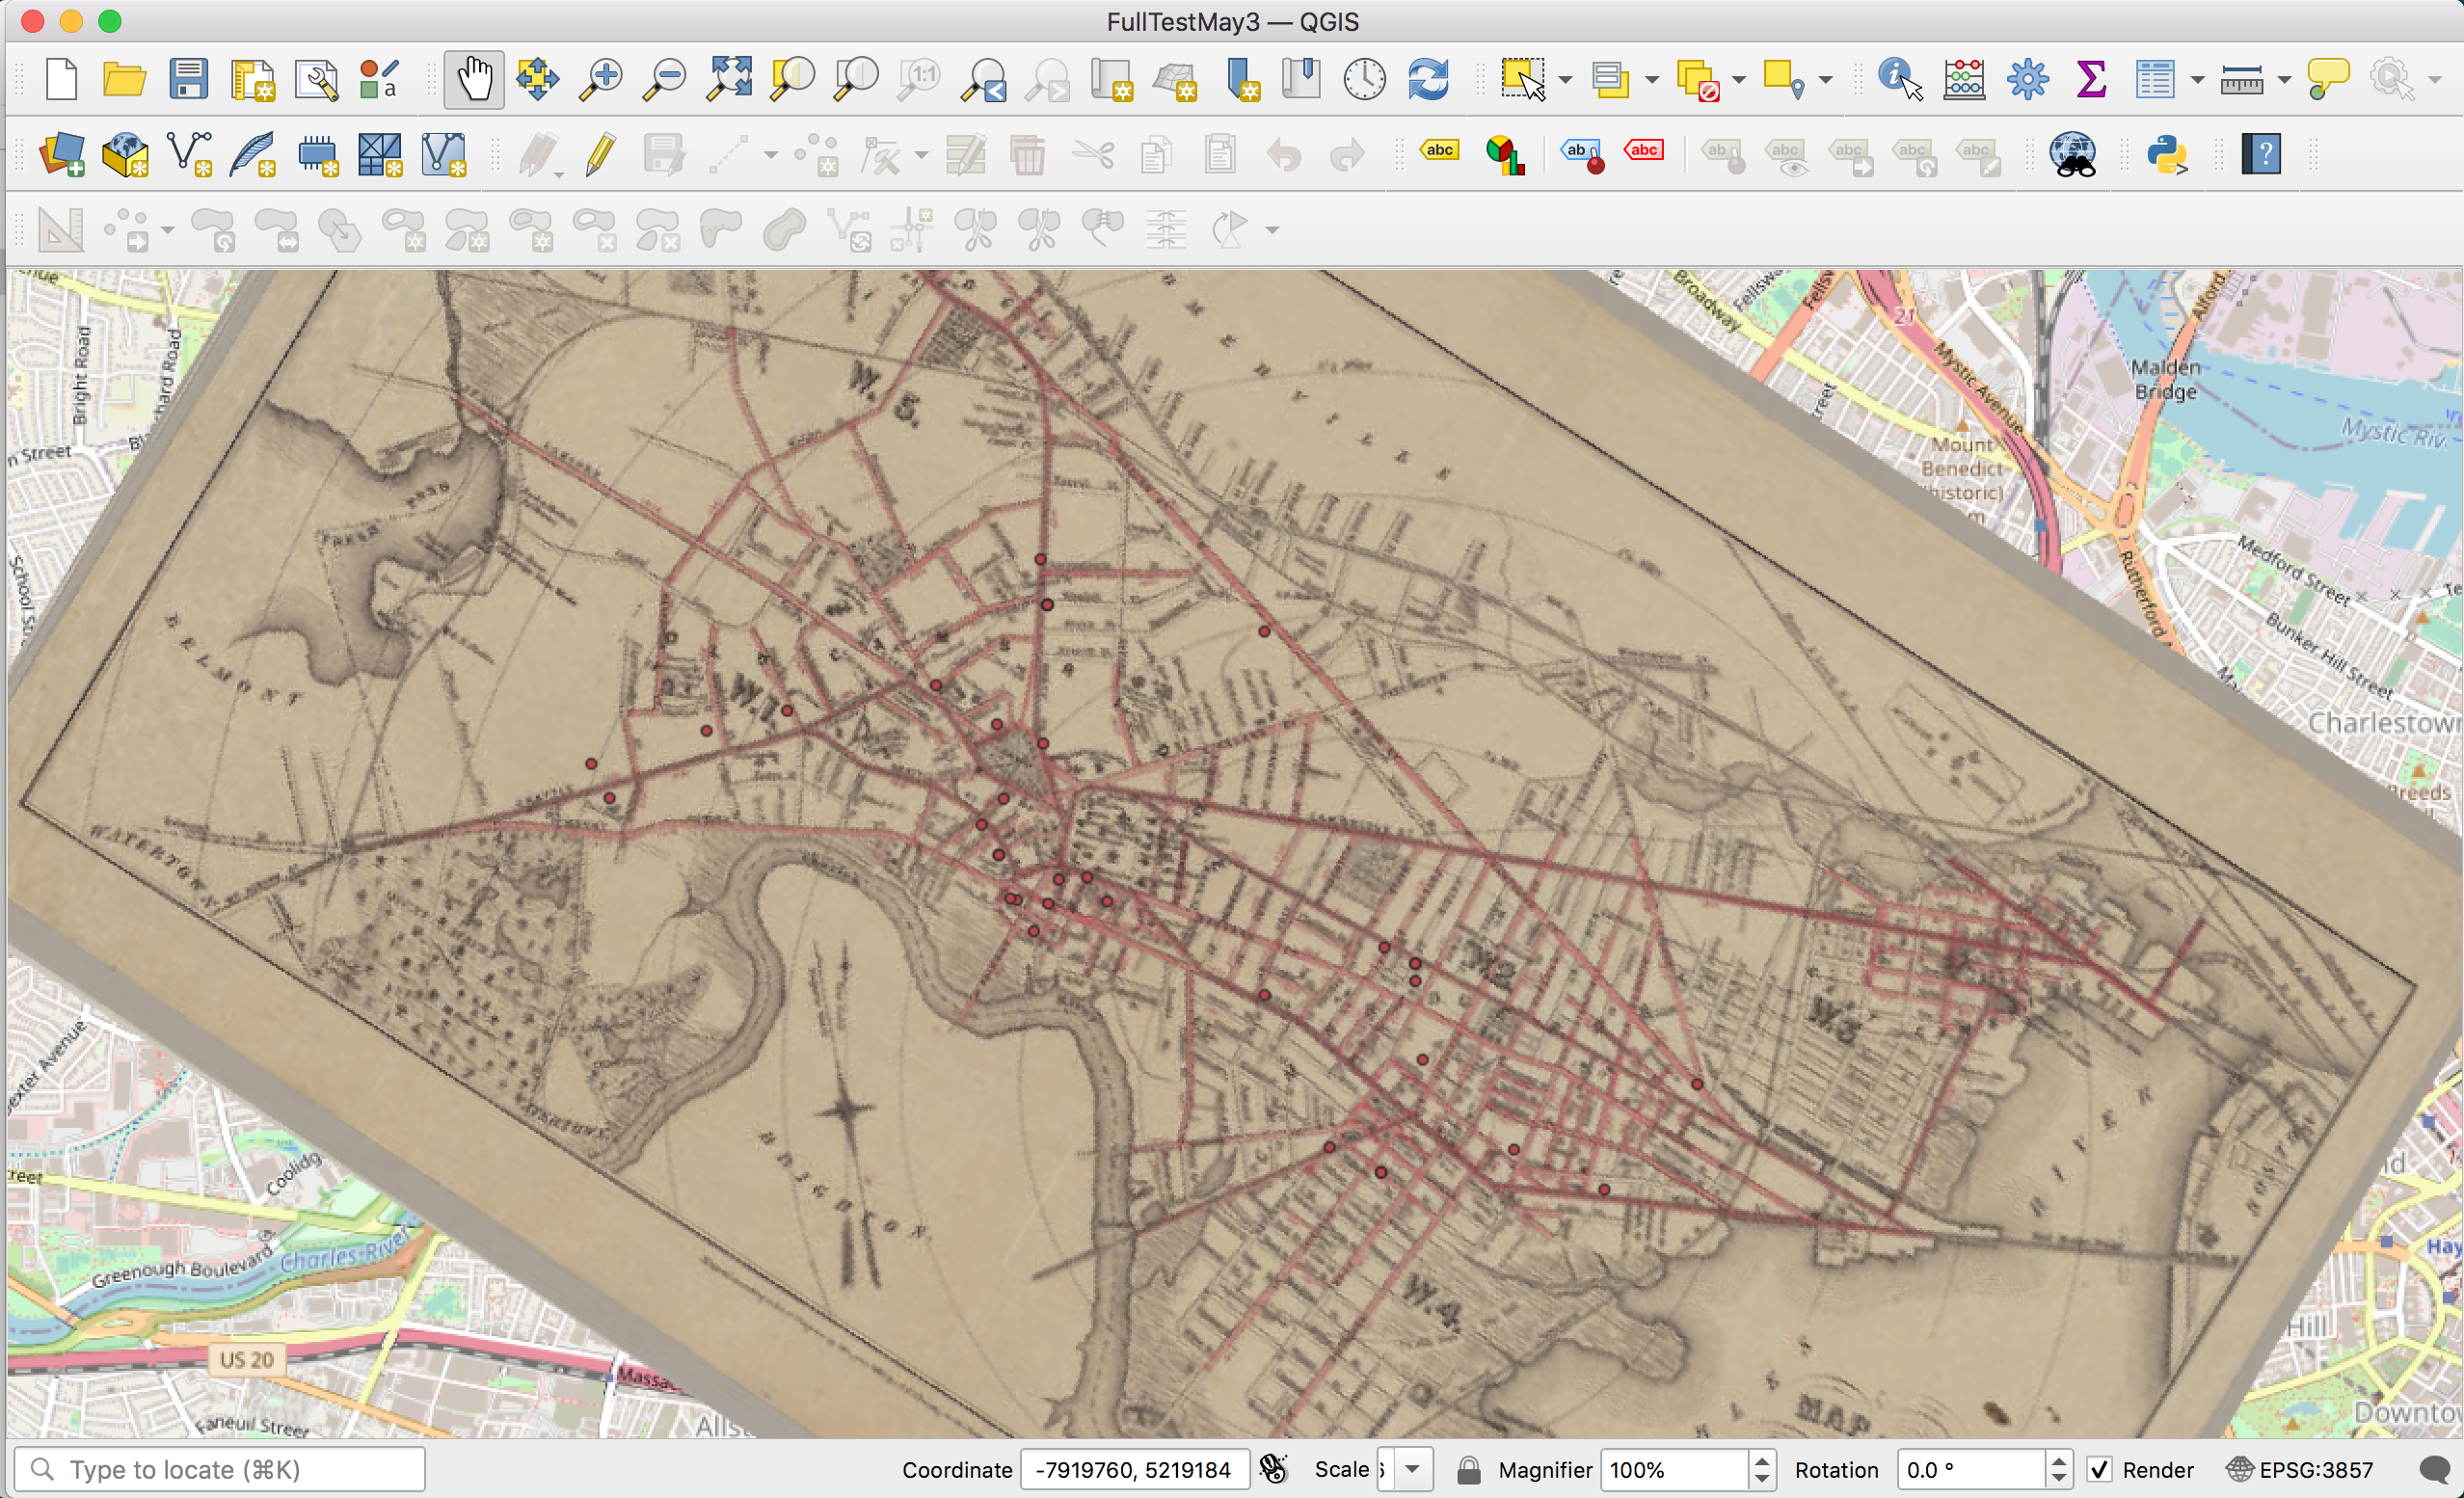Screen dimensions: 2464x1498
Task: Select the Map Tips speech bubble icon
Action: (x=2327, y=79)
